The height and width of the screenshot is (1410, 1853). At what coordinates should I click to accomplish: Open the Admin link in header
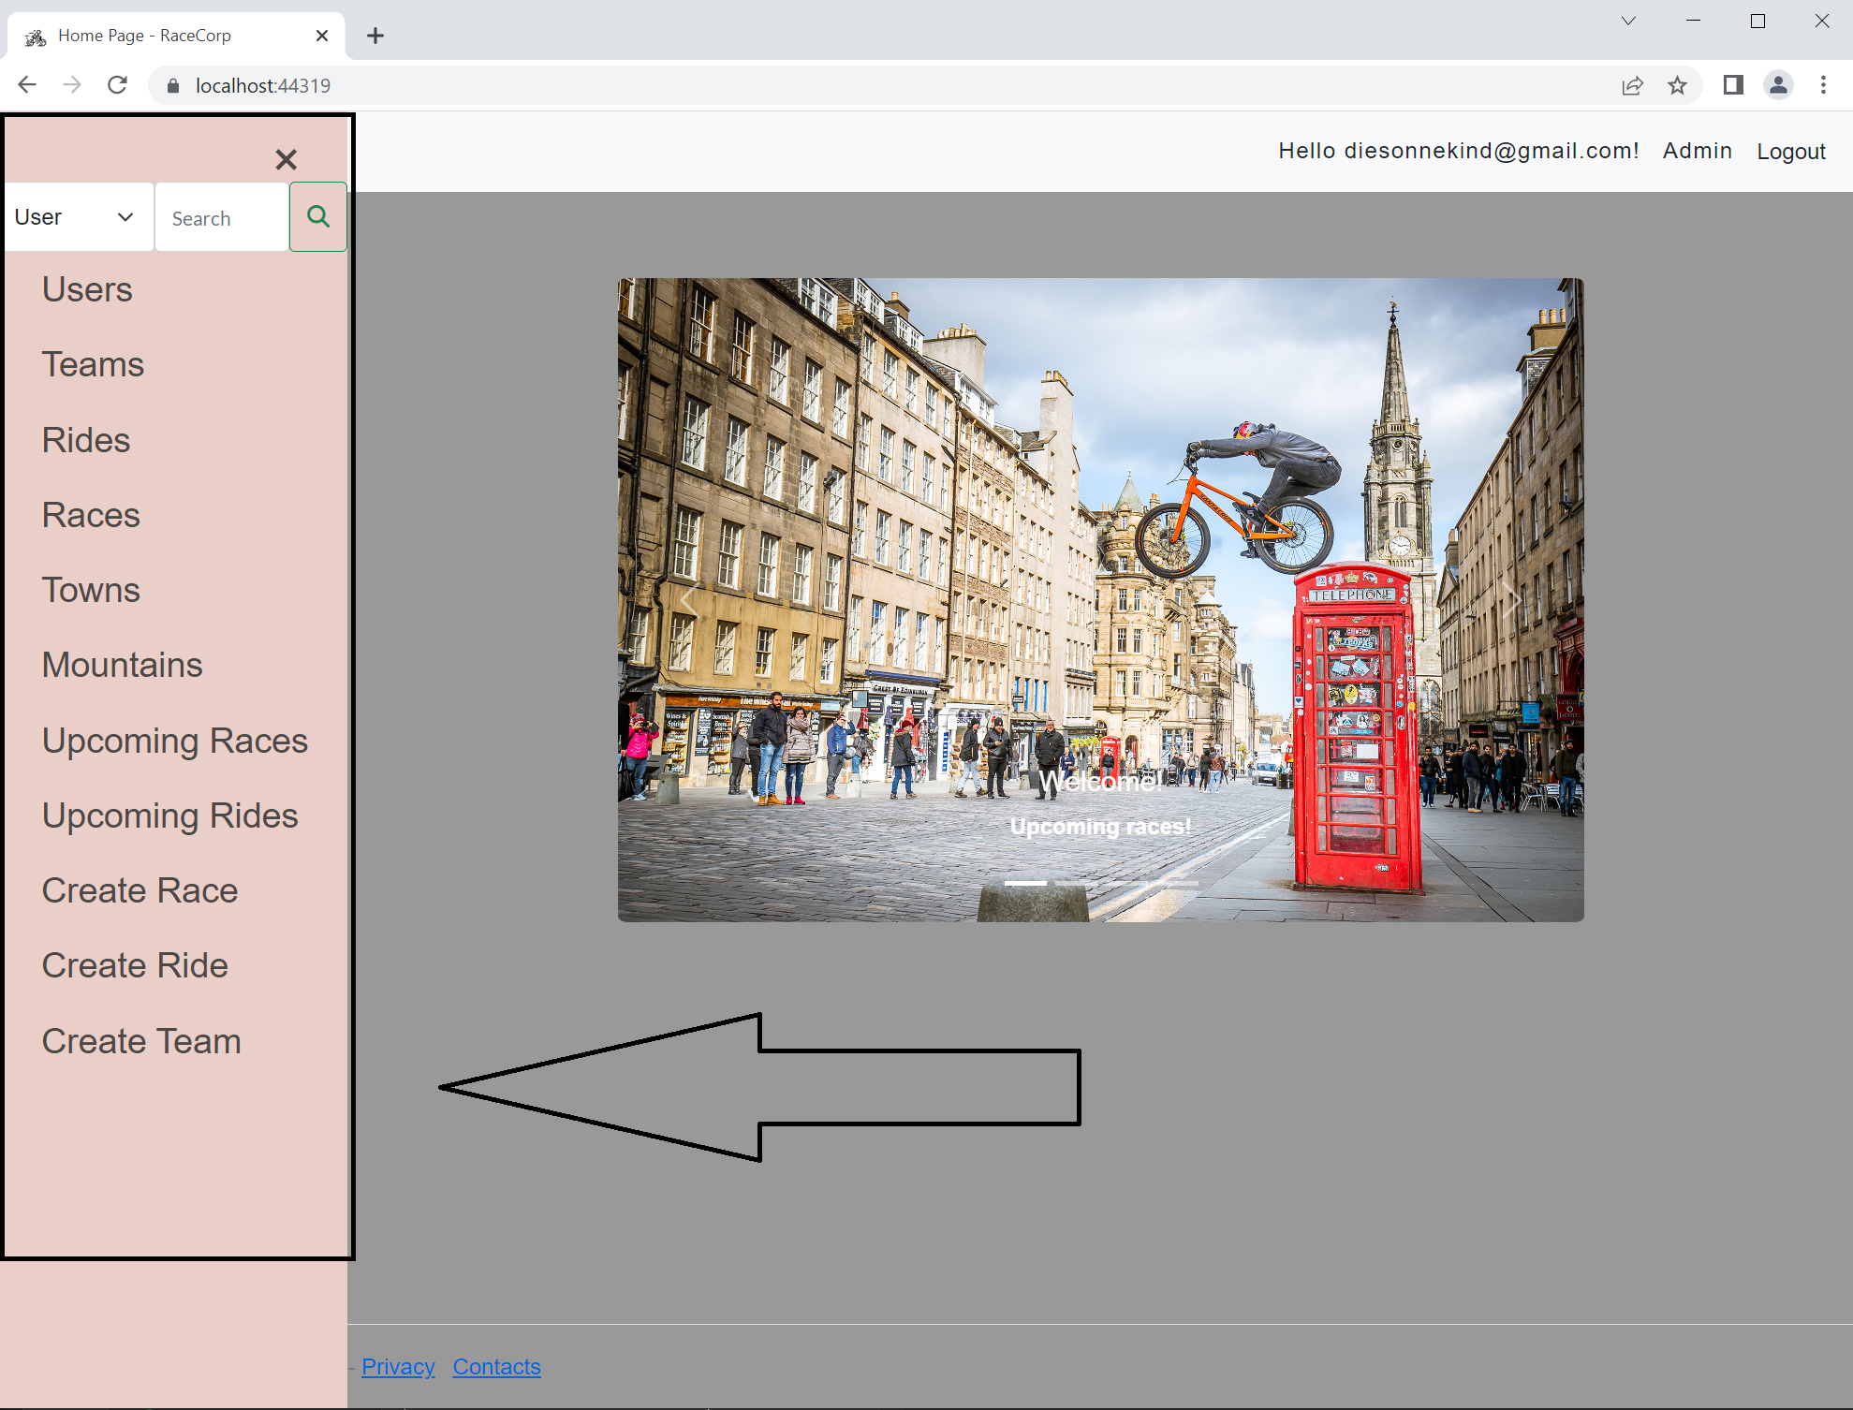[1698, 151]
